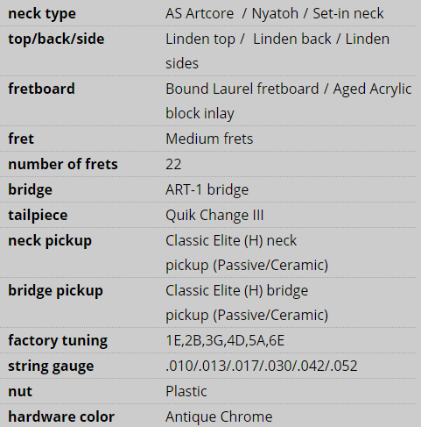Select the 'AS Artcore / Nyatoh / Set-in neck' value

pyautogui.click(x=275, y=13)
